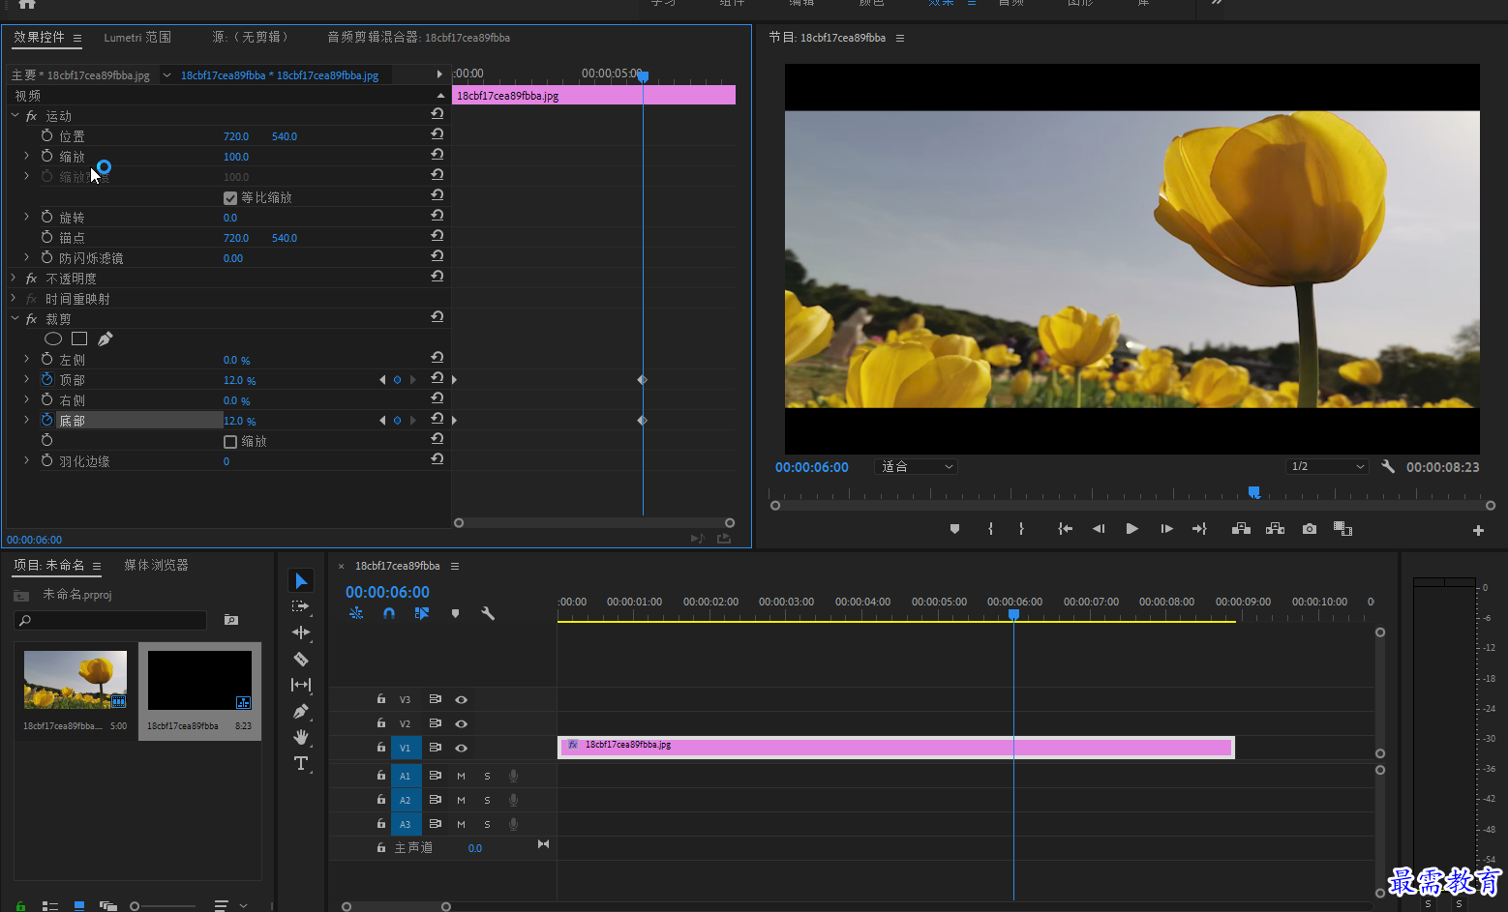Image resolution: width=1508 pixels, height=912 pixels.
Task: Step forward one frame
Action: point(1166,529)
